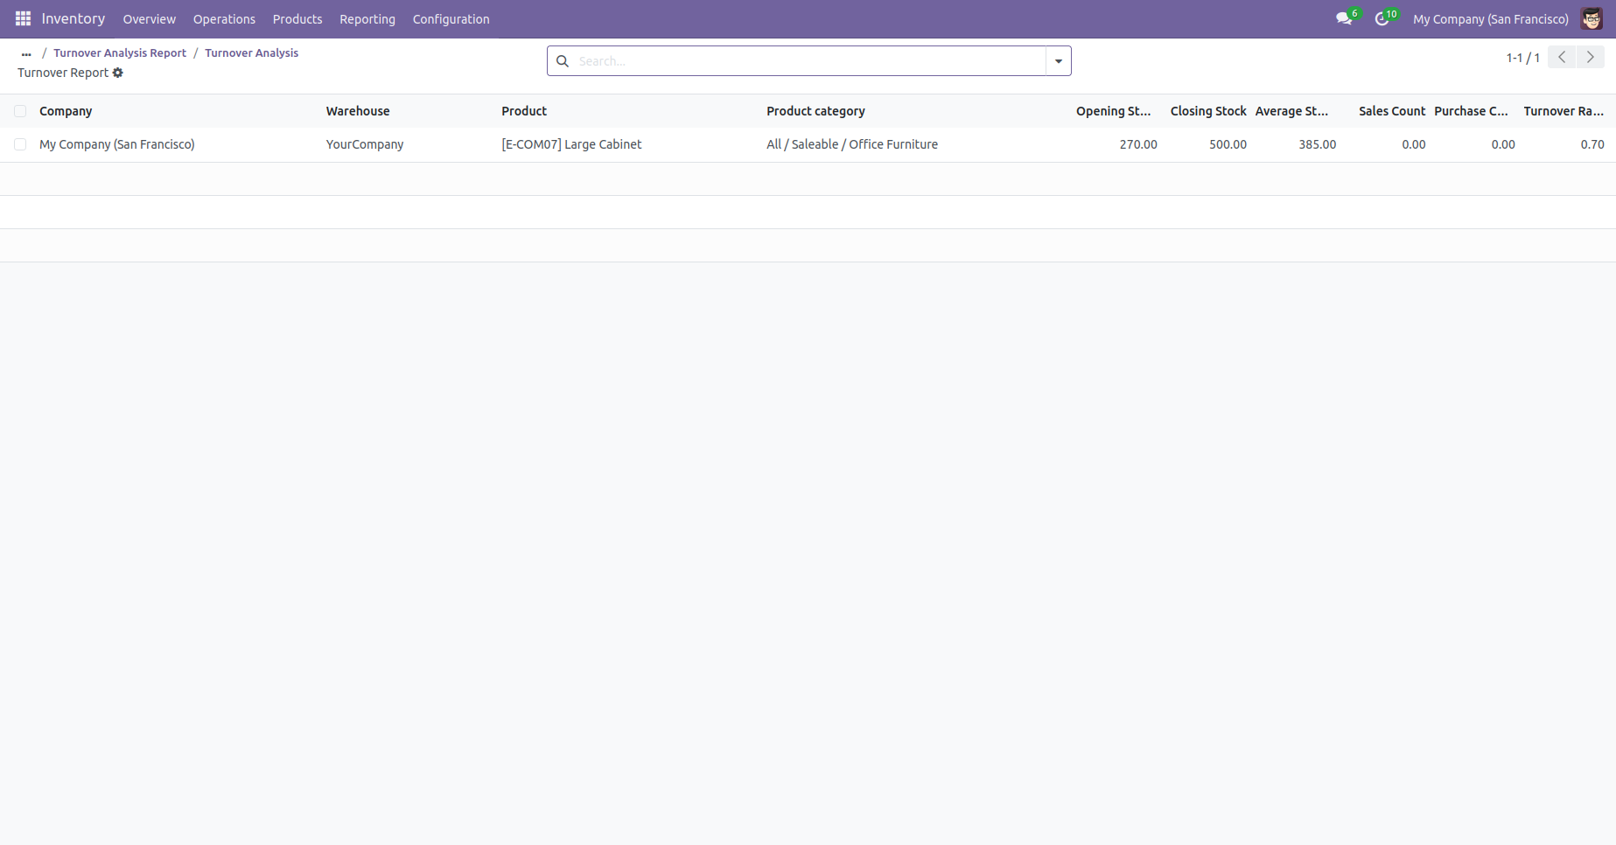Sort by Sales Count column header
This screenshot has width=1616, height=845.
[1392, 111]
